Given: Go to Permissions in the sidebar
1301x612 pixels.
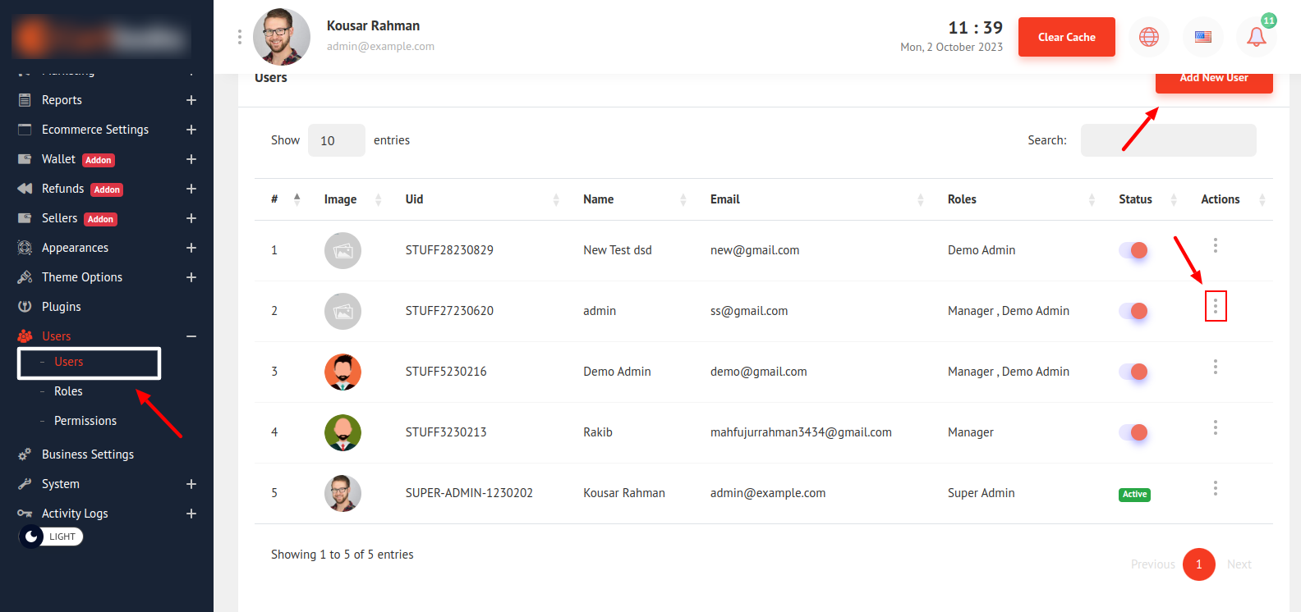Looking at the screenshot, I should click(85, 421).
